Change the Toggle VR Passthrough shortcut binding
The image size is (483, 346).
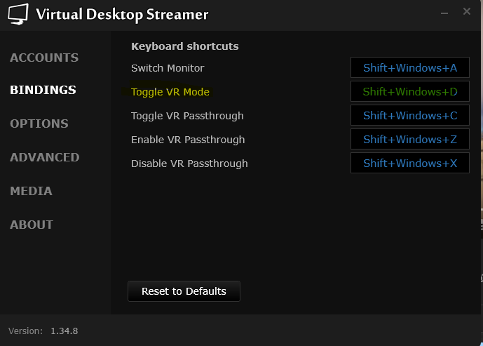point(409,116)
